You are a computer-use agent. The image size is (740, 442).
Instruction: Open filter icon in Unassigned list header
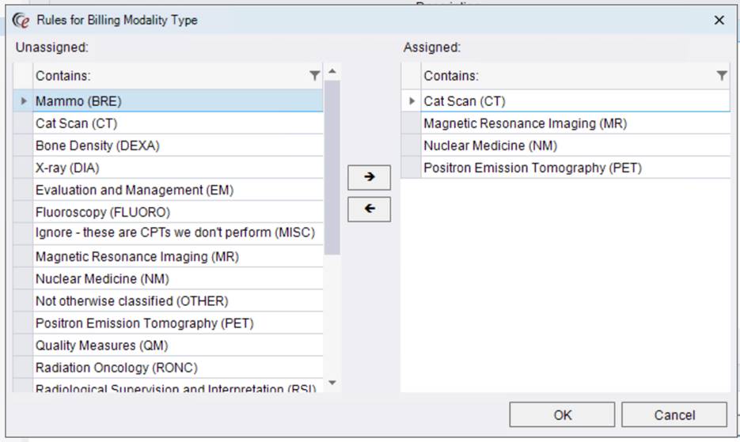[315, 76]
